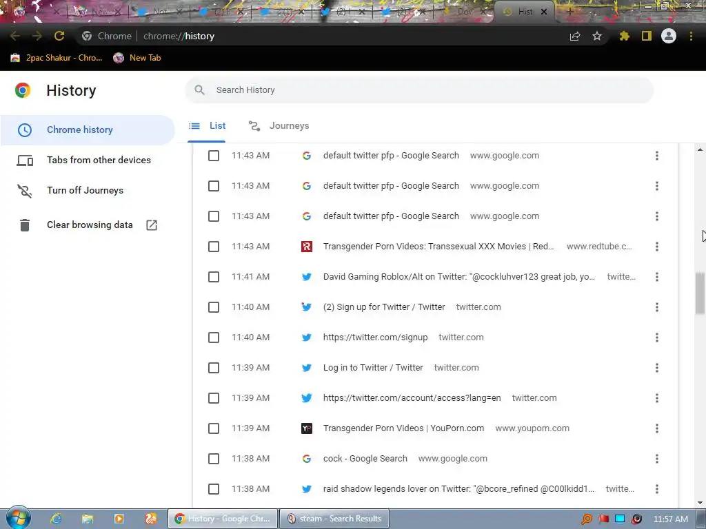Click the scrollbar down arrow
The height and width of the screenshot is (529, 706).
click(700, 503)
